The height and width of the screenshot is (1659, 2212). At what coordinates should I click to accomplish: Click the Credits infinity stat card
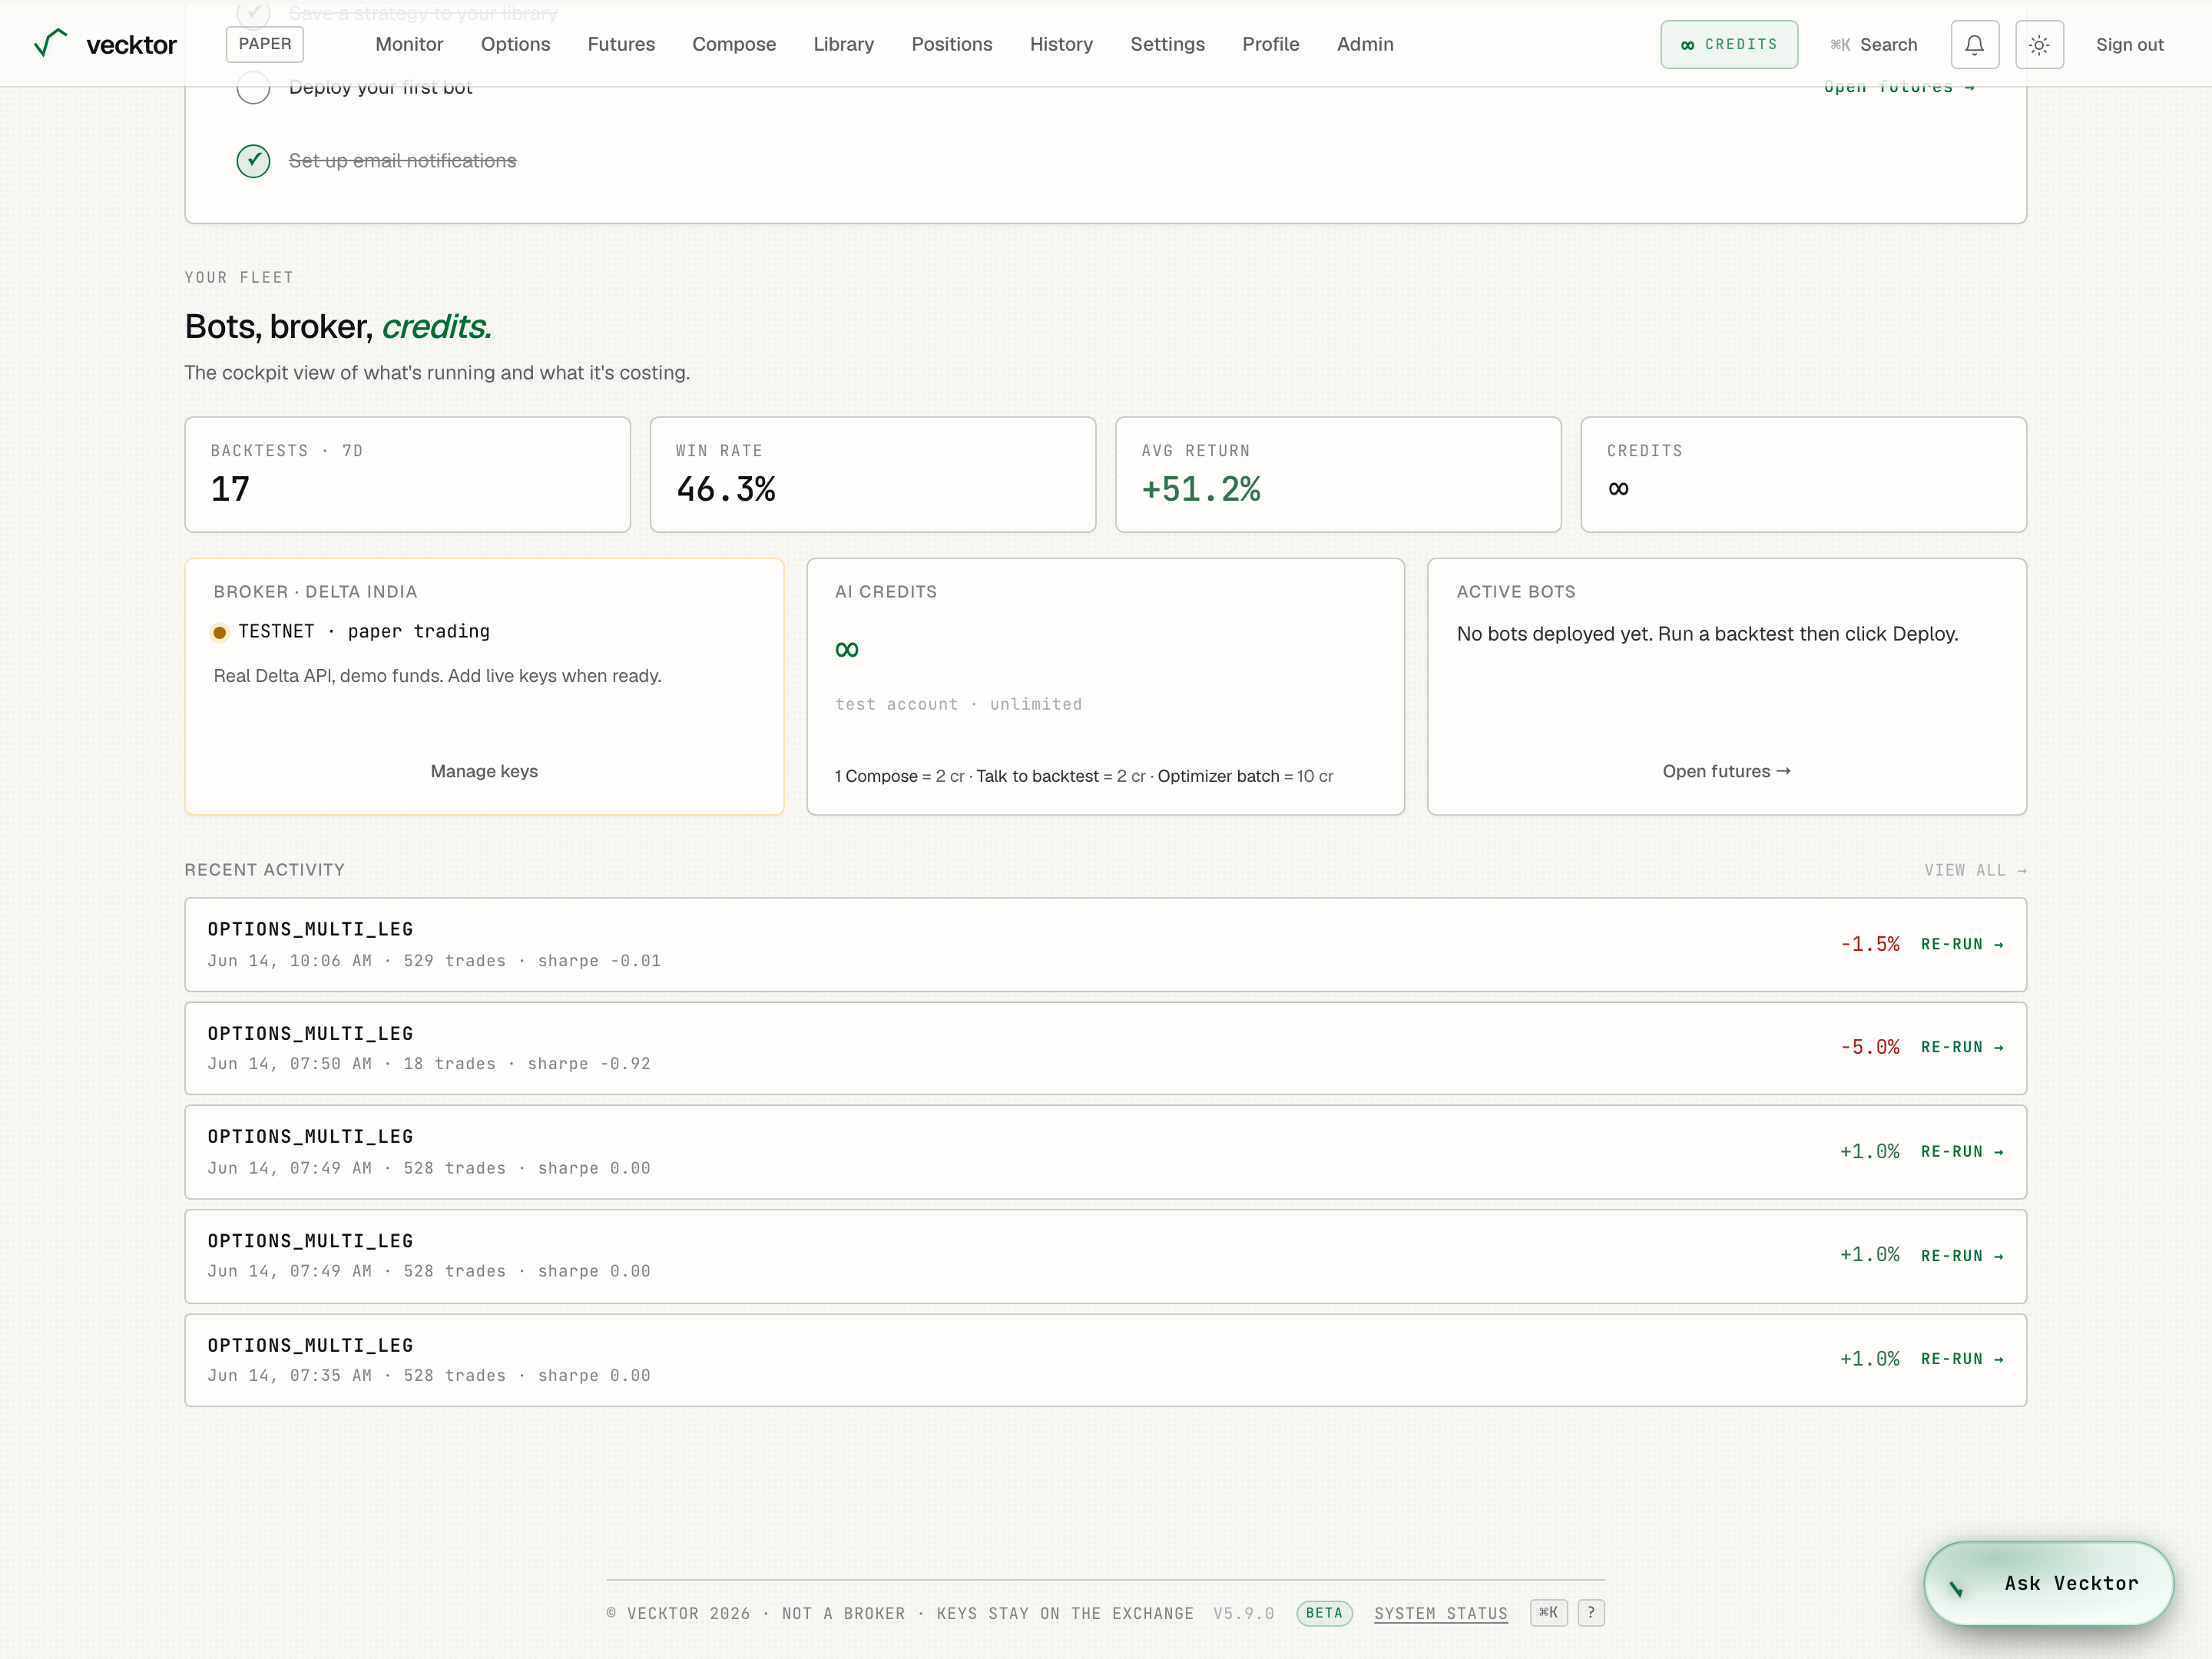[x=1803, y=474]
